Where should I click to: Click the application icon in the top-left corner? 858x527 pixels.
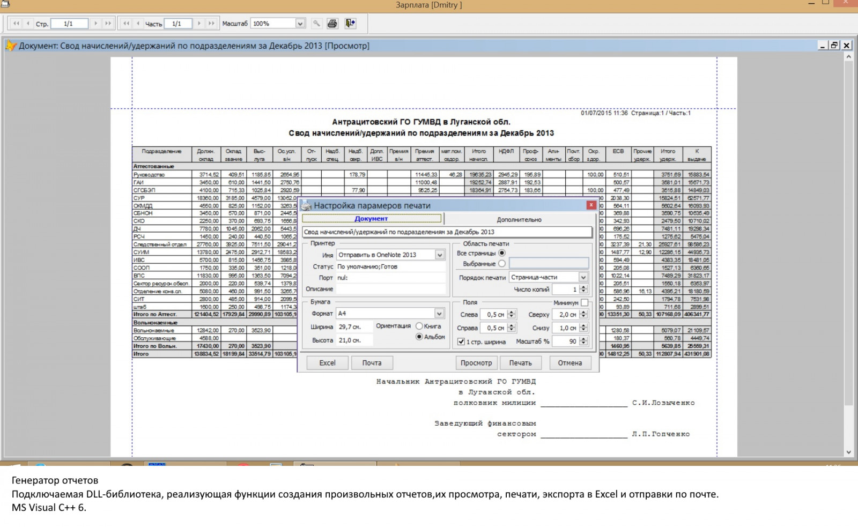(x=5, y=4)
